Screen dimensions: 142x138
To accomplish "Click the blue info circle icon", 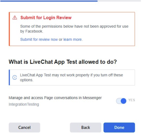I will coord(15,78).
